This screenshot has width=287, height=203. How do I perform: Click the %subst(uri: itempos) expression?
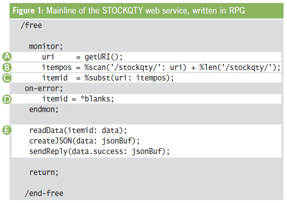129,78
